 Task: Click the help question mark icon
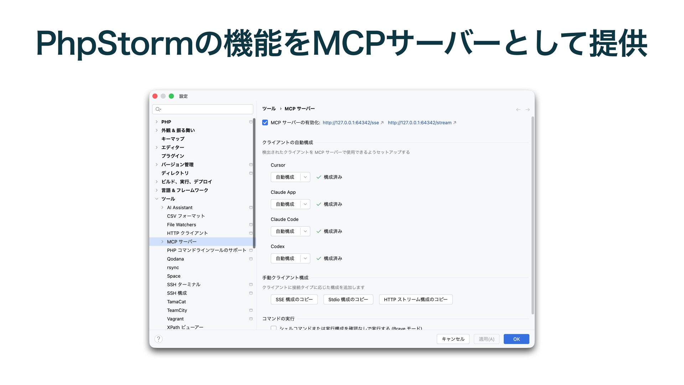tap(159, 339)
